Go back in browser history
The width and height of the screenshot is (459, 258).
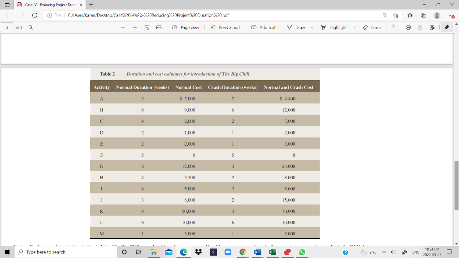point(8,15)
